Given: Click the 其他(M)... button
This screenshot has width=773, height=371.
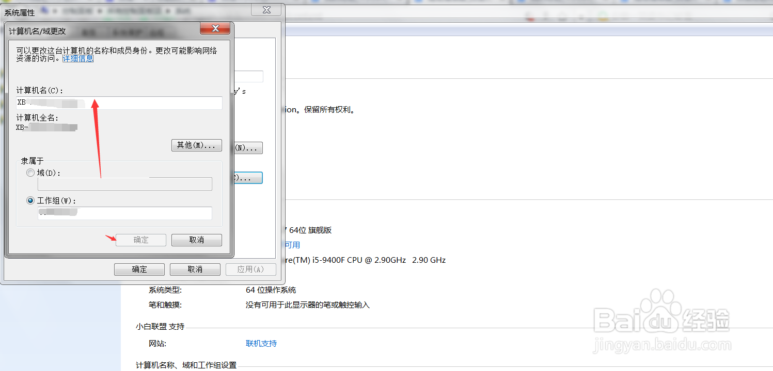Looking at the screenshot, I should click(x=196, y=145).
